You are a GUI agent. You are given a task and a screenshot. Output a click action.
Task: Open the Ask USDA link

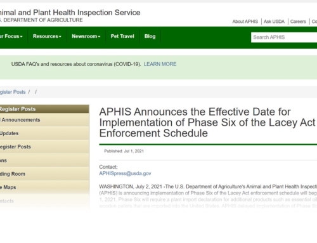pyautogui.click(x=274, y=22)
